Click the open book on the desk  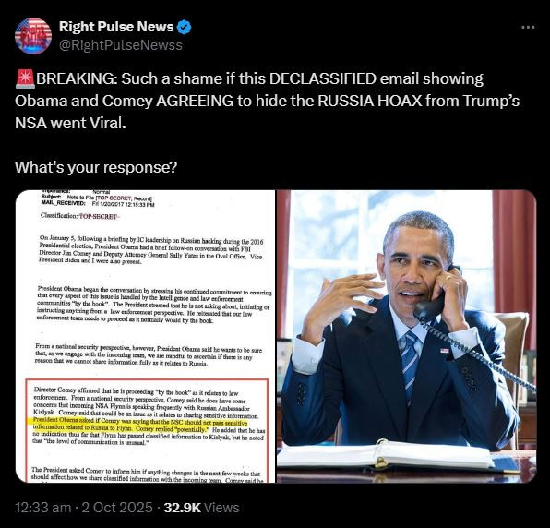[x=386, y=455]
